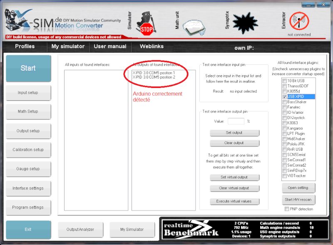Open the Weblinks menu
Screen dimensions: 333x245
pyautogui.click(x=152, y=47)
